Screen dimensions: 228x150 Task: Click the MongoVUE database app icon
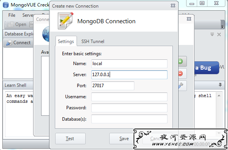[x=6, y=5]
